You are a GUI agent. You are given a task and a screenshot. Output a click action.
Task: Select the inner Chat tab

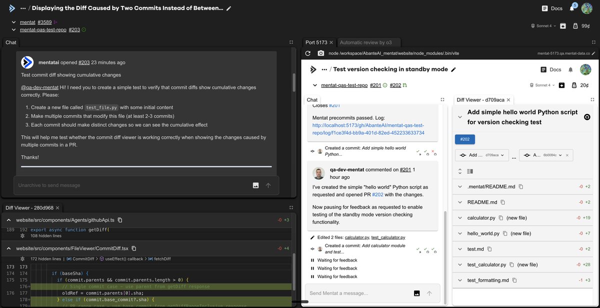[312, 100]
